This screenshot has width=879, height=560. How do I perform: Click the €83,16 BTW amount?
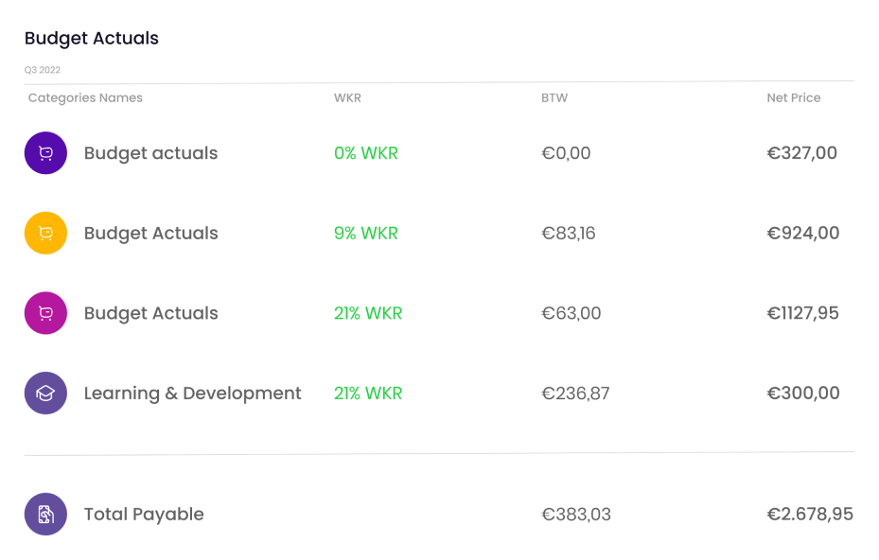tap(569, 234)
